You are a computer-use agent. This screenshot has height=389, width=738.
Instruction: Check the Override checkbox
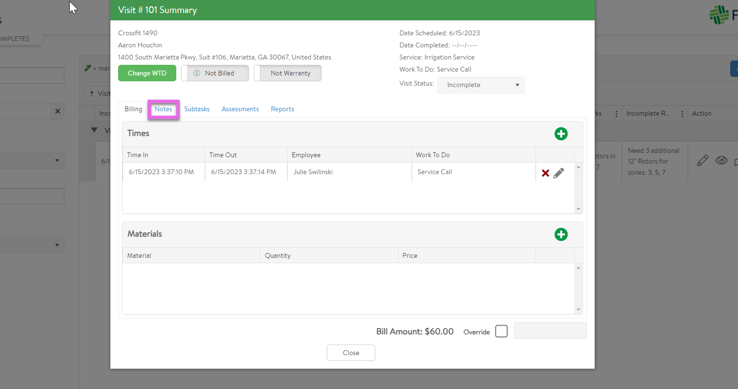pyautogui.click(x=501, y=331)
